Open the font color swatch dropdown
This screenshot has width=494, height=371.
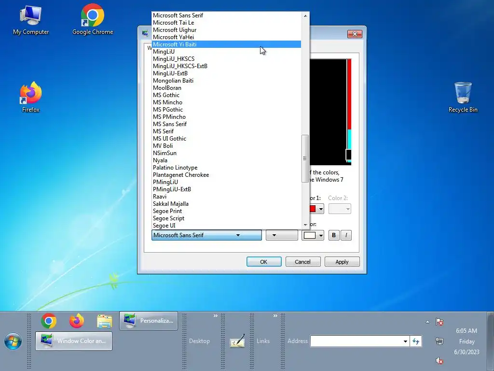pyautogui.click(x=313, y=235)
